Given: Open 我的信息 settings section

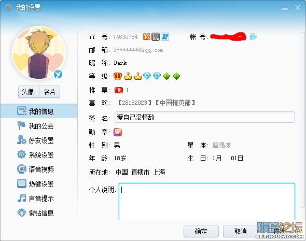Looking at the screenshot, I should (x=39, y=111).
